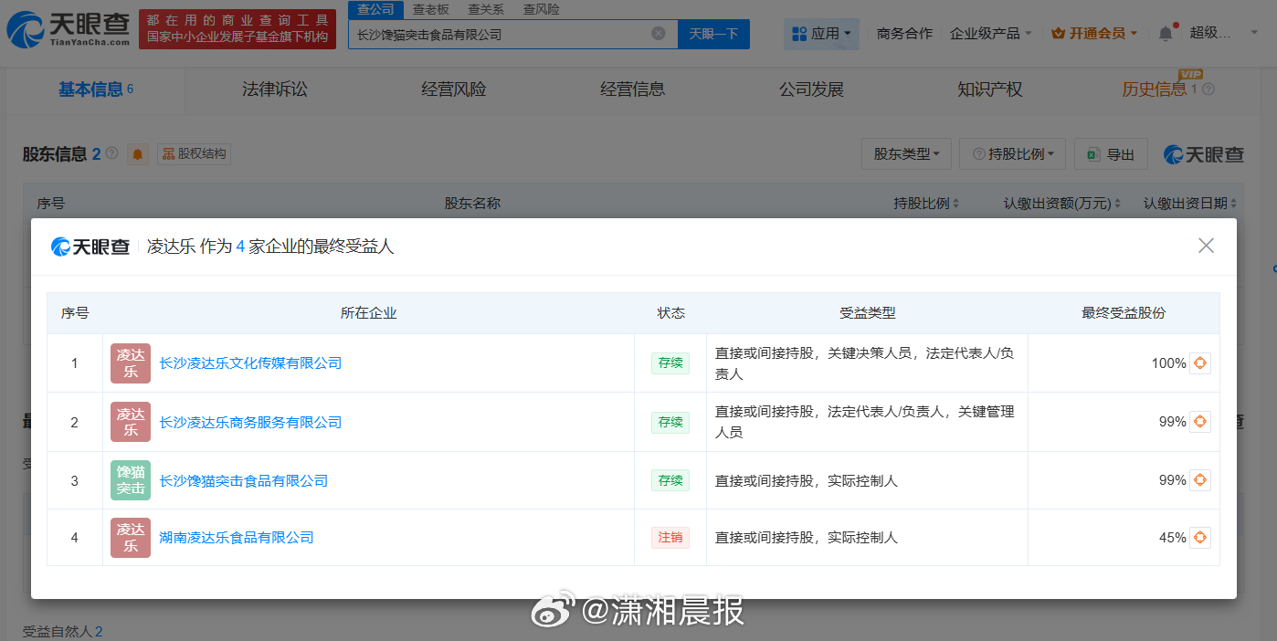The width and height of the screenshot is (1277, 641).
Task: Open equity chart icon for 45% row
Action: (1200, 538)
